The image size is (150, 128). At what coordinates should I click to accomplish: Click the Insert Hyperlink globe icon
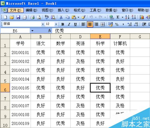[112, 17]
